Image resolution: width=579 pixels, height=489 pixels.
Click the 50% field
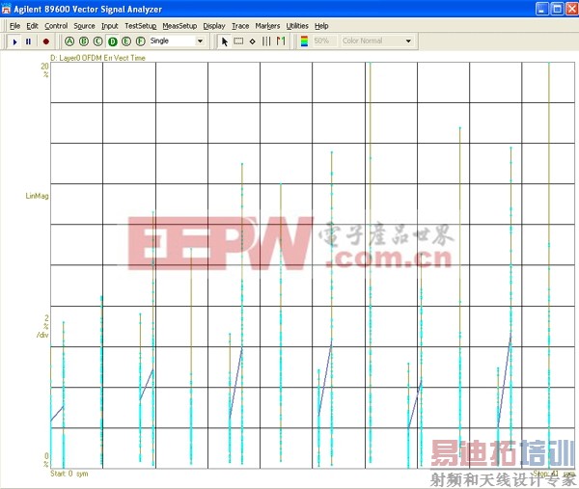tap(324, 41)
